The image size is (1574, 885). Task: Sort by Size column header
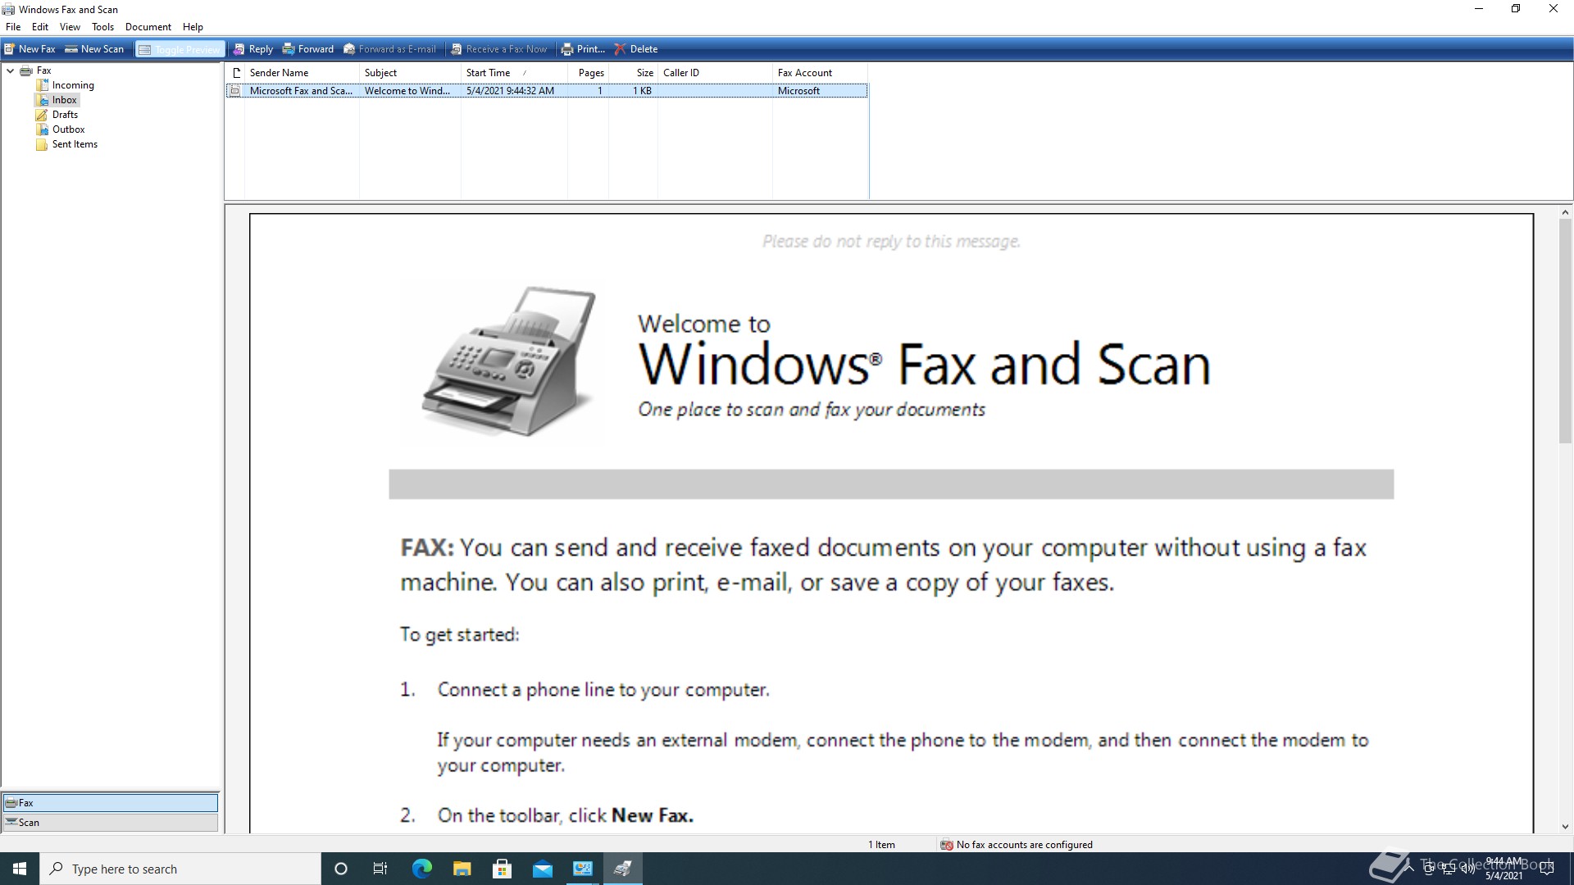634,73
